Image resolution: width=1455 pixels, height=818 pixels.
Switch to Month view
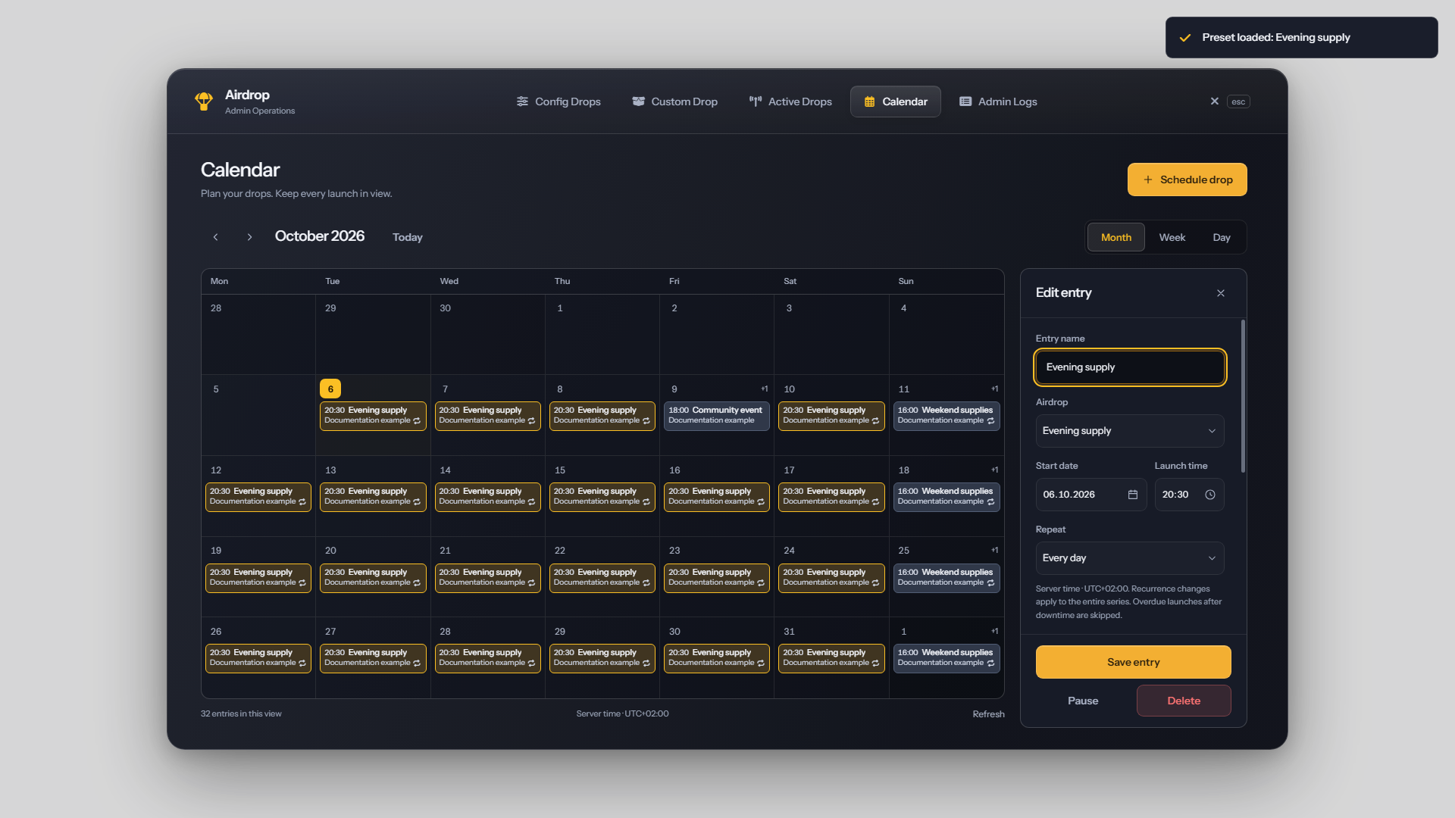1115,237
